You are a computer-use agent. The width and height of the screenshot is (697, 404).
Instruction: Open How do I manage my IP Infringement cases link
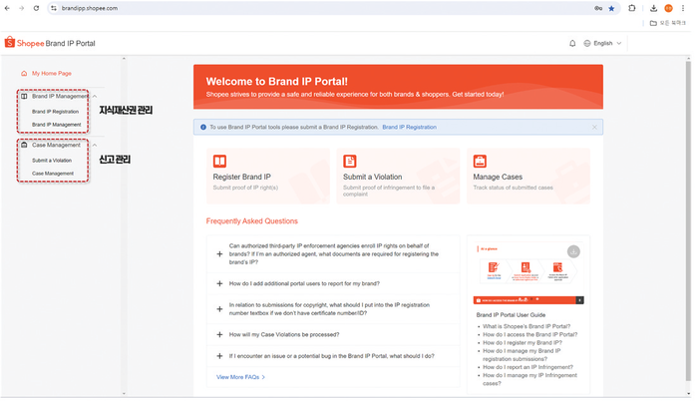[529, 379]
